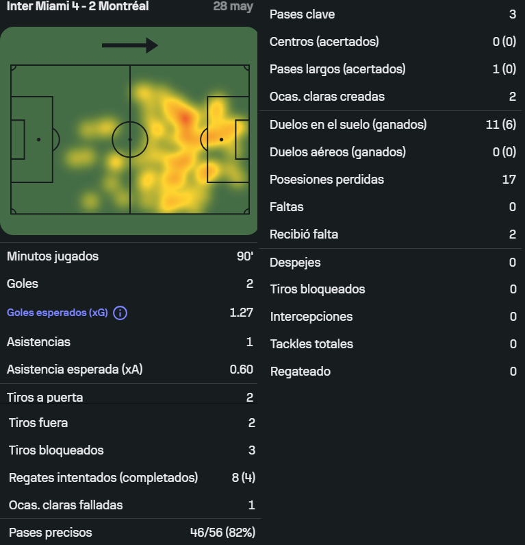Select the Minutos jugados stat row
The width and height of the screenshot is (525, 545).
[130, 256]
